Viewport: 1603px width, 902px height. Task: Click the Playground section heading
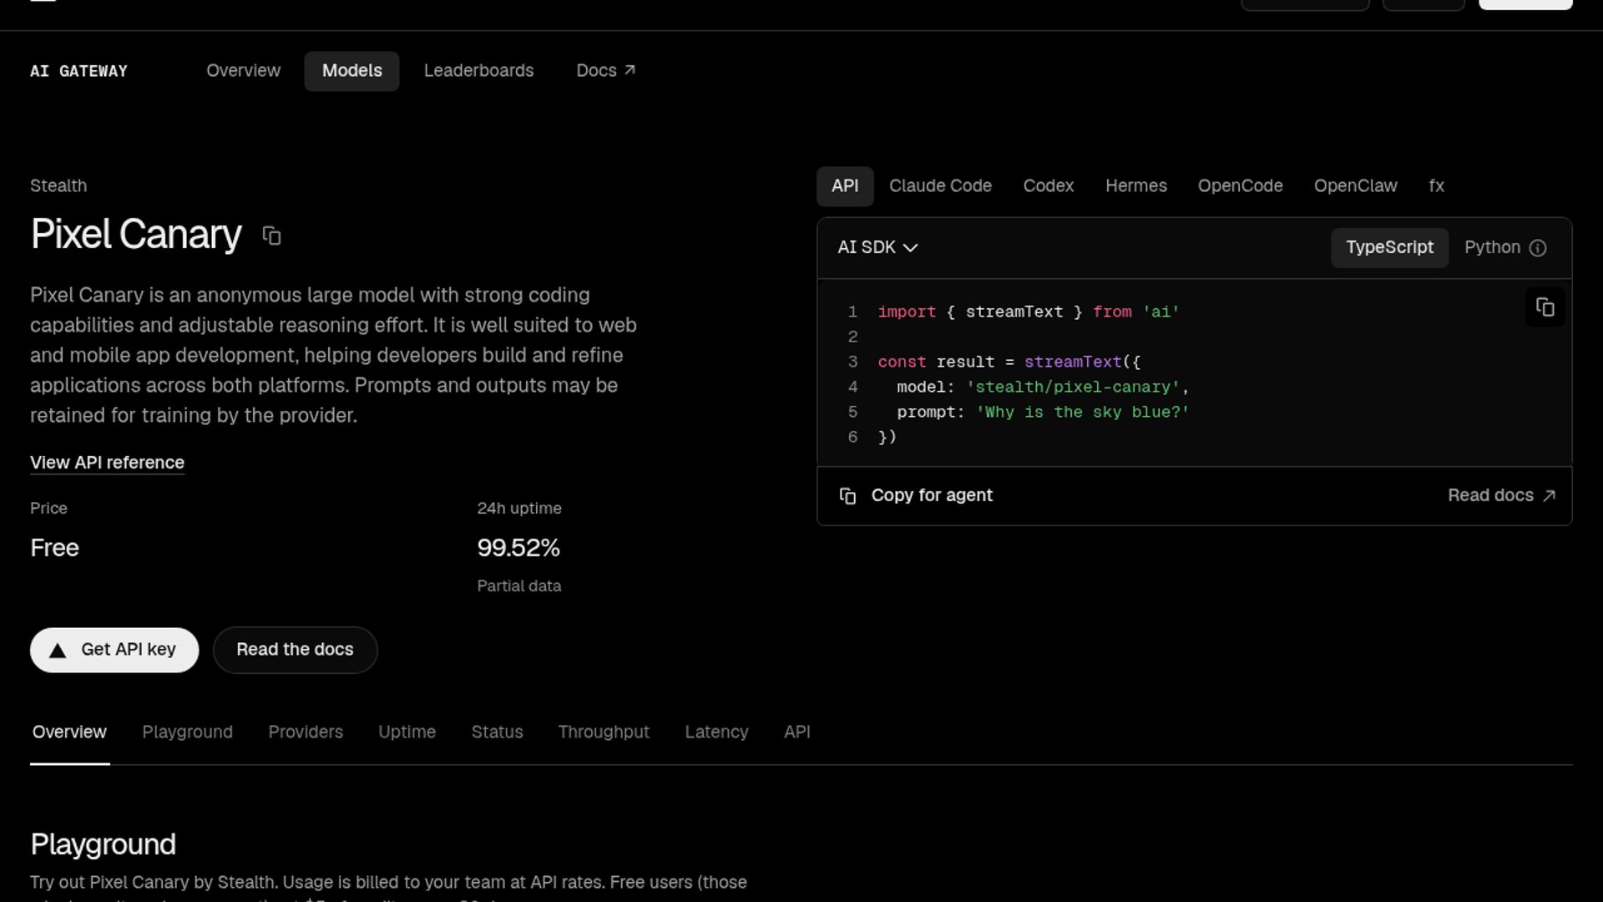pos(103,844)
